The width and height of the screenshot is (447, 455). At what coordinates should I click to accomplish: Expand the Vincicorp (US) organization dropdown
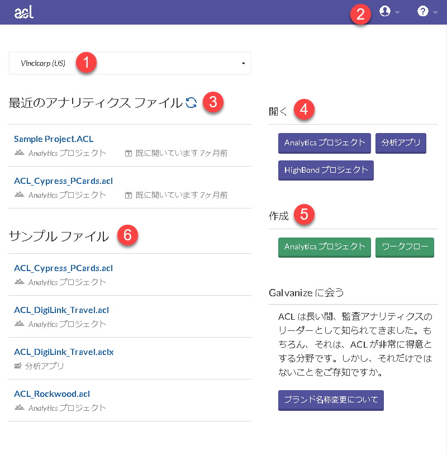pyautogui.click(x=130, y=63)
